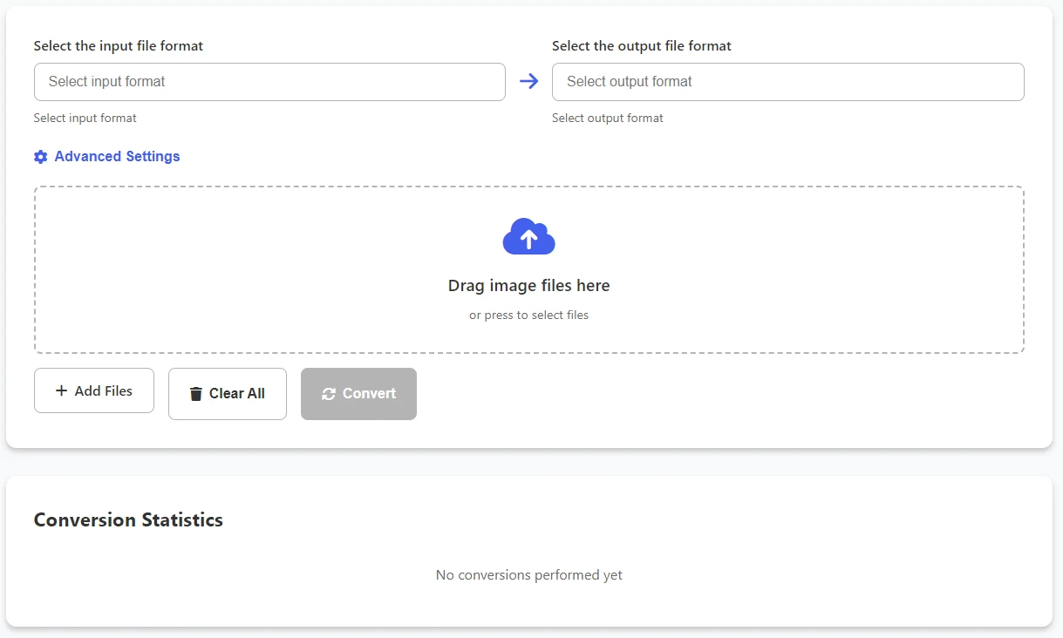
Task: Click the refresh icon on Convert button
Action: click(330, 393)
